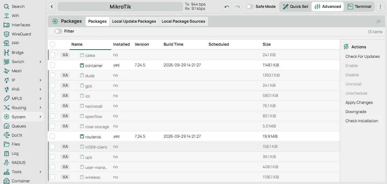Expand the IPv6 submenu
Screen dimensions: 387x184
40,89
